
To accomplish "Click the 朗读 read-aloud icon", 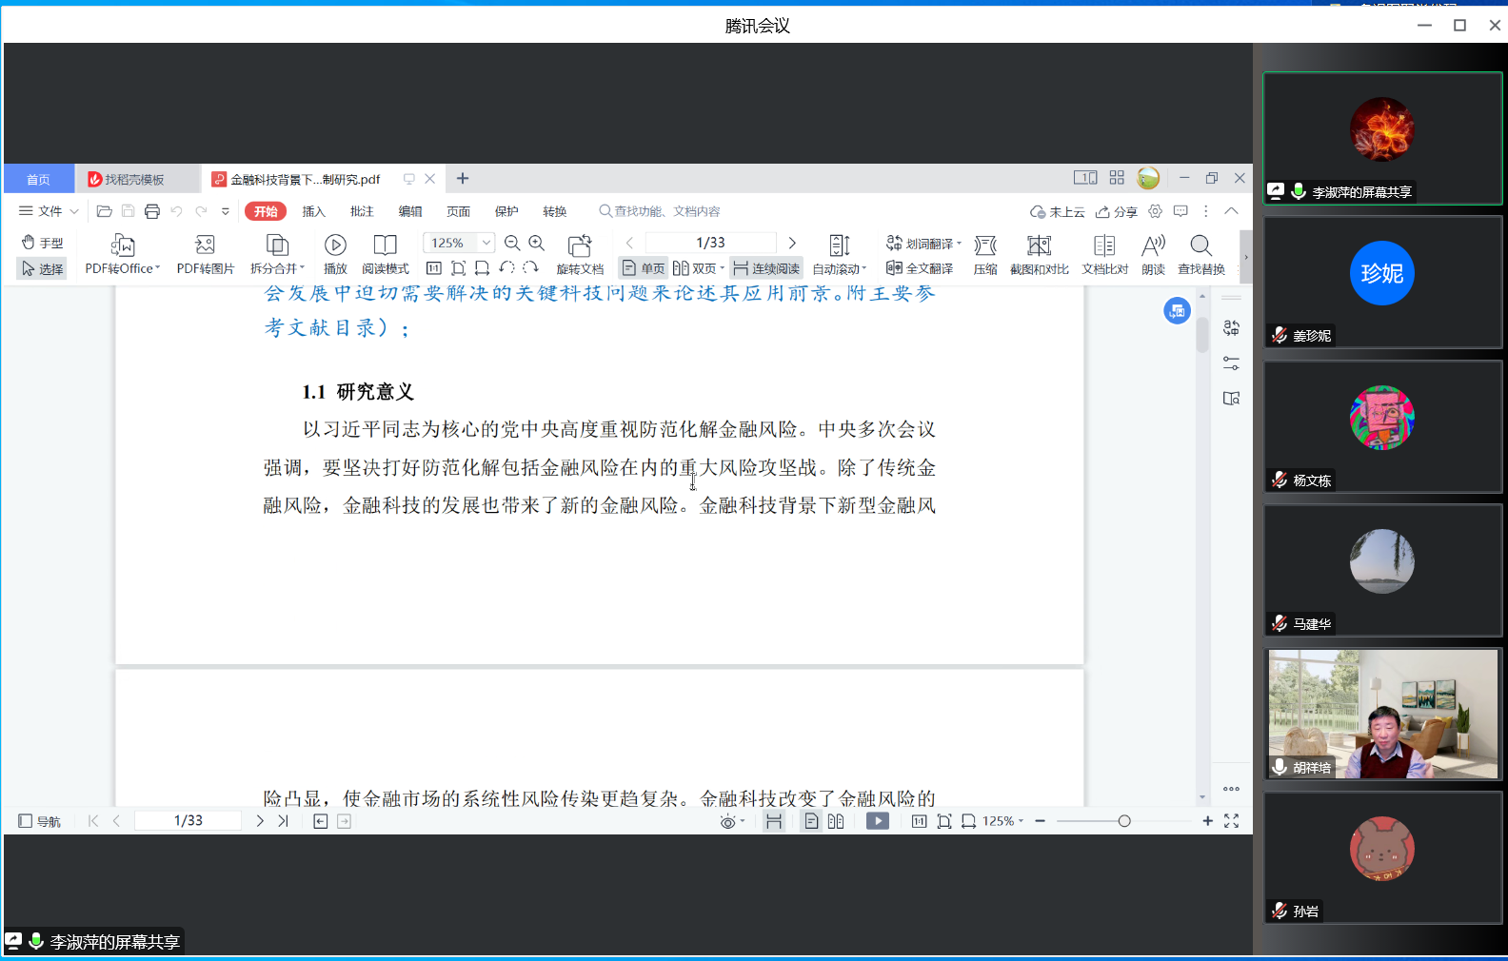I will (1153, 245).
